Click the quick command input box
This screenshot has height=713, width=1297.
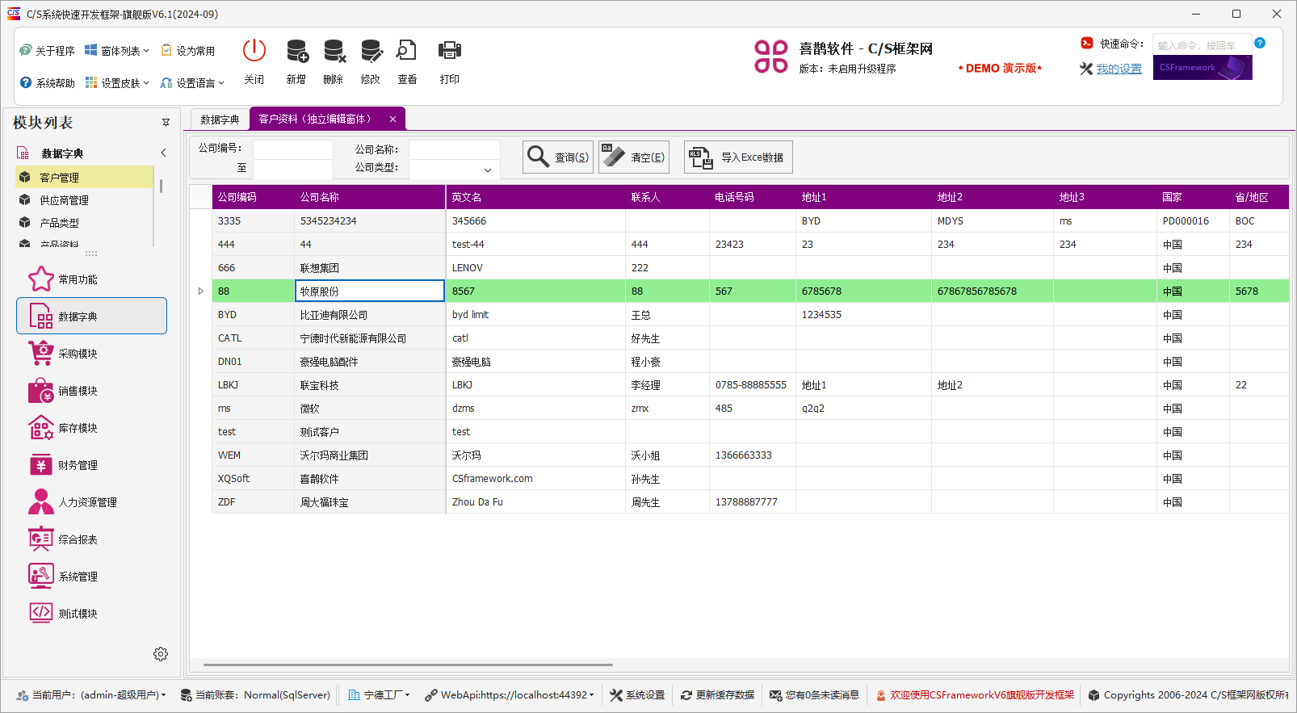(1201, 45)
